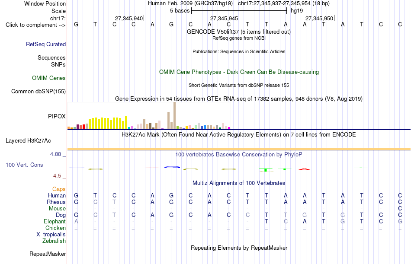
Task: Click the 4.88 conservation scale maximum
Action: point(55,154)
